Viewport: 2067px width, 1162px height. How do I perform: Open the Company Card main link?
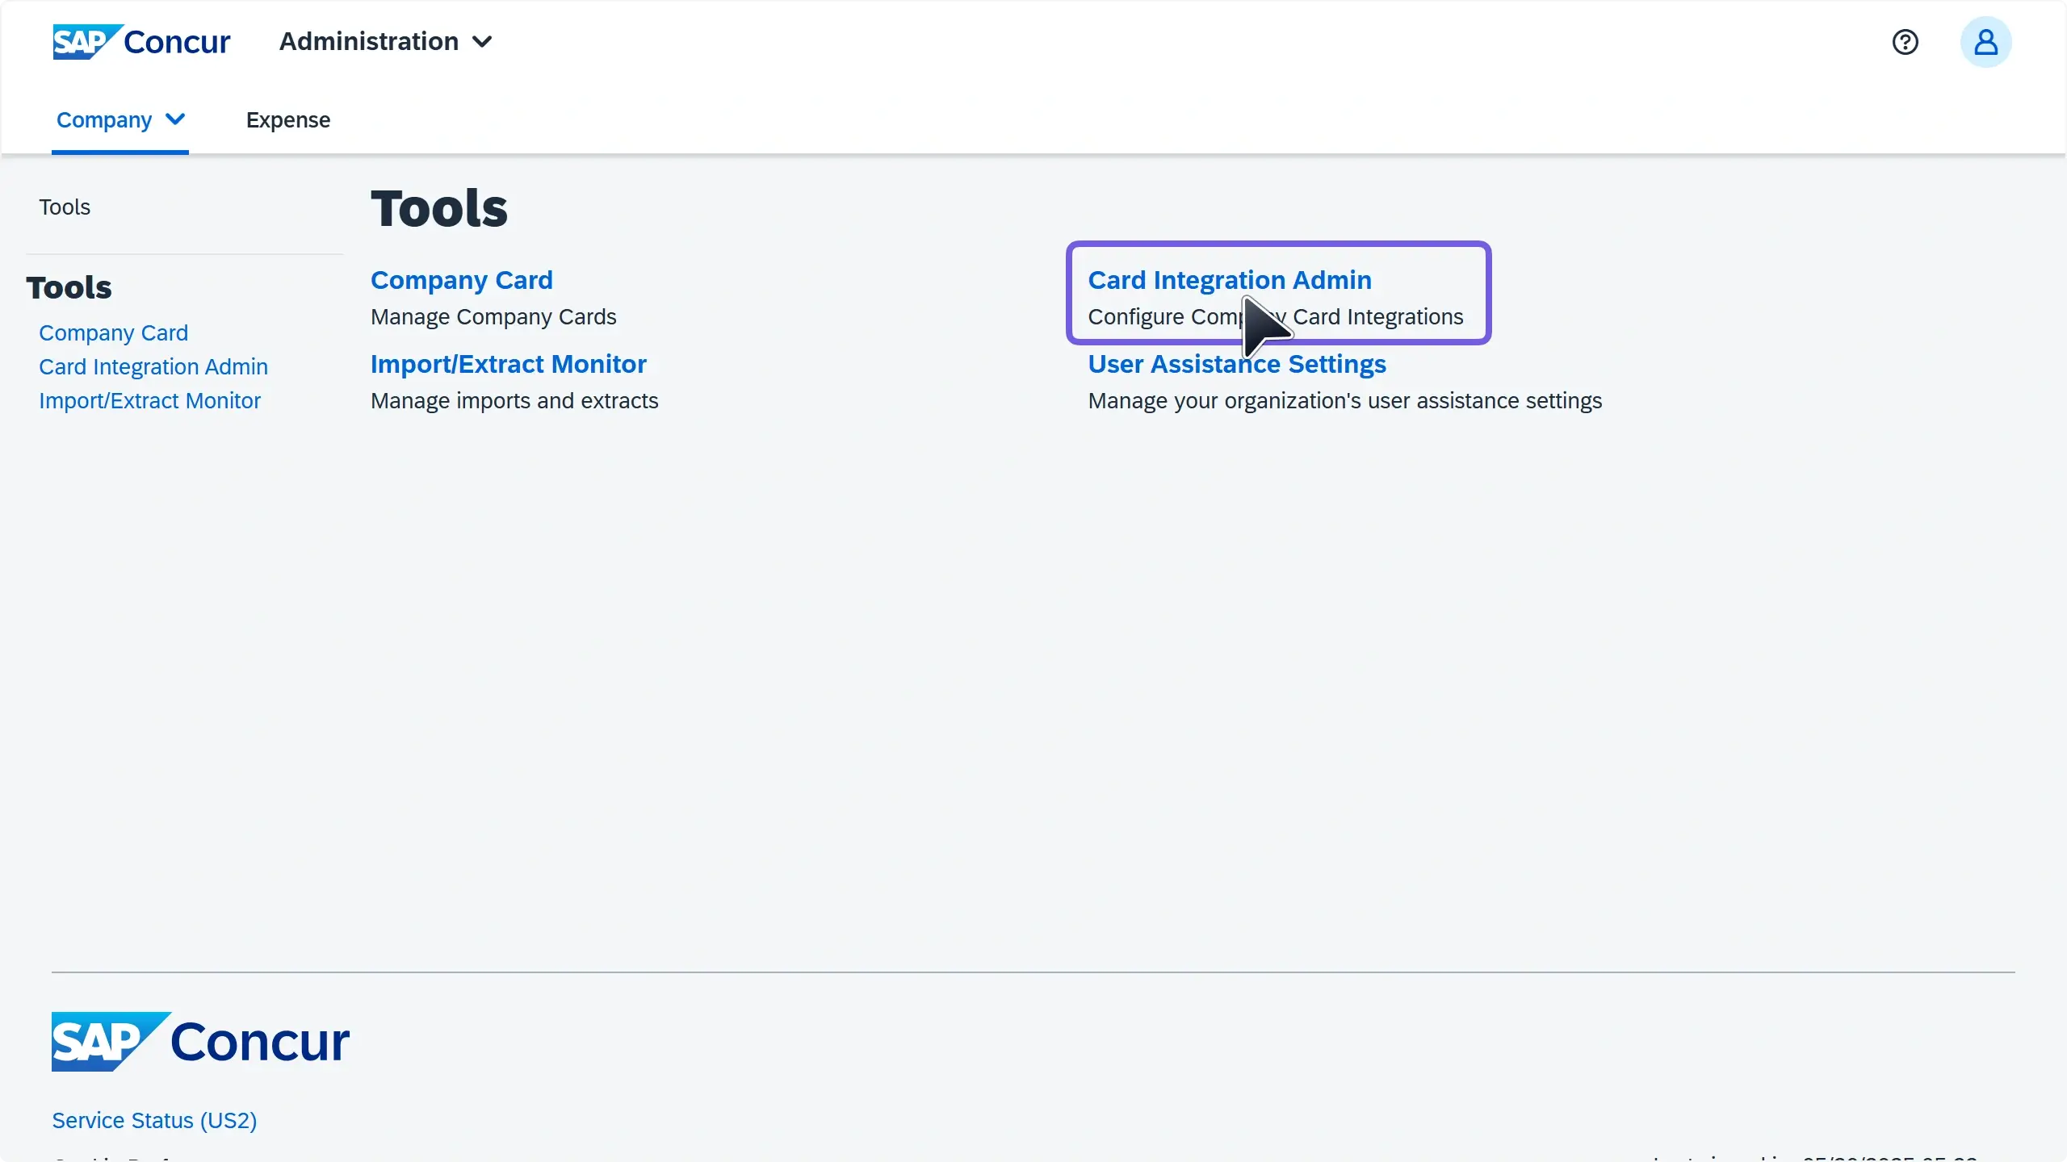pyautogui.click(x=462, y=280)
